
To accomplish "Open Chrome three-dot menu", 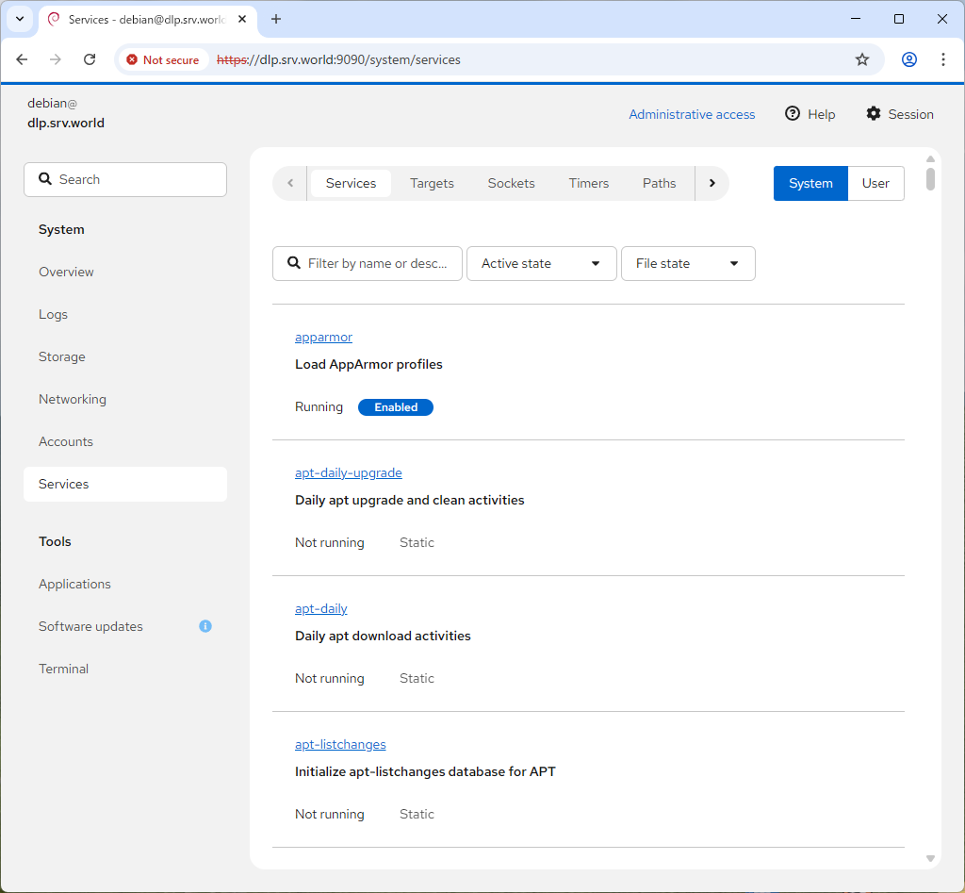I will point(943,59).
